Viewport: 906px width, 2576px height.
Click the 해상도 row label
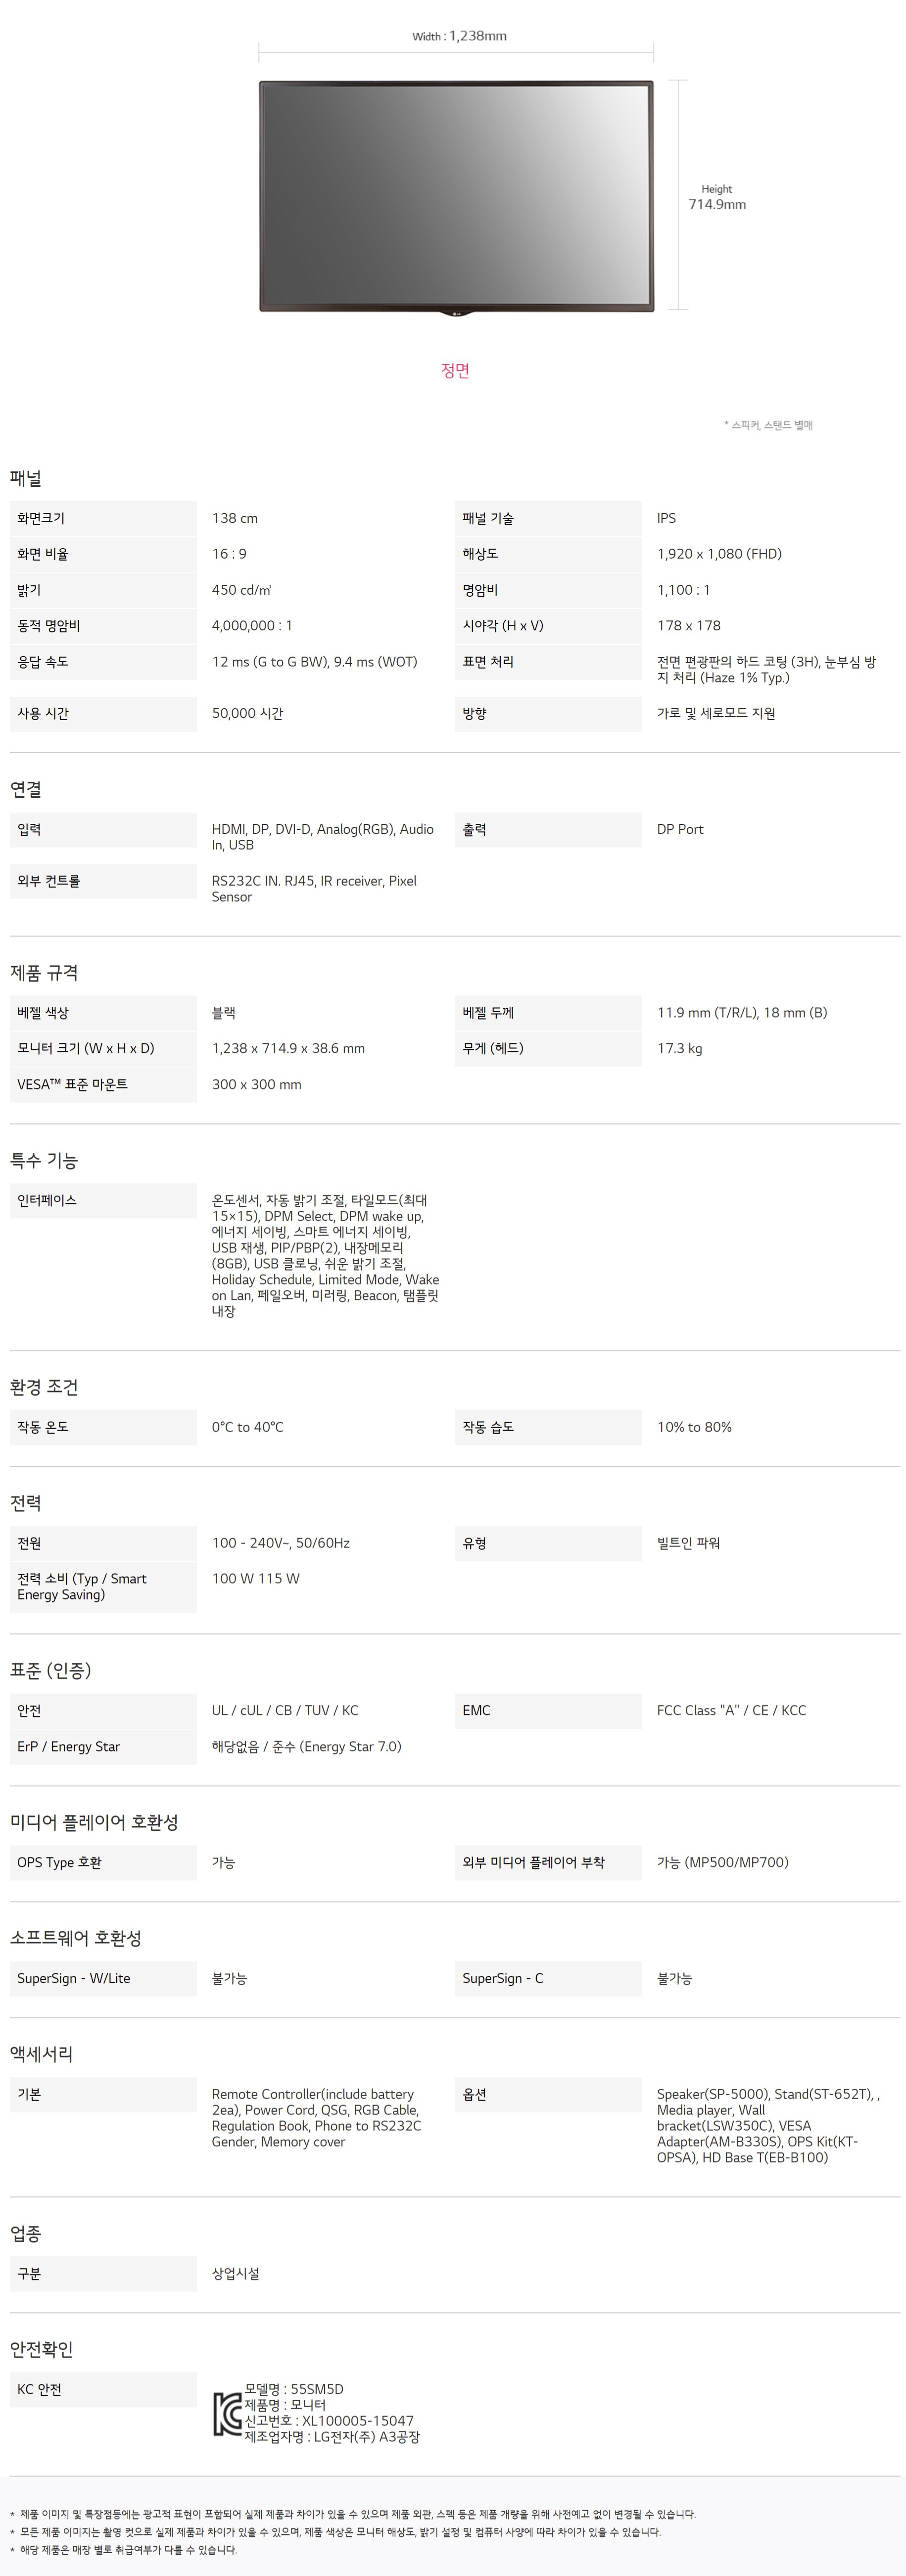coord(480,554)
